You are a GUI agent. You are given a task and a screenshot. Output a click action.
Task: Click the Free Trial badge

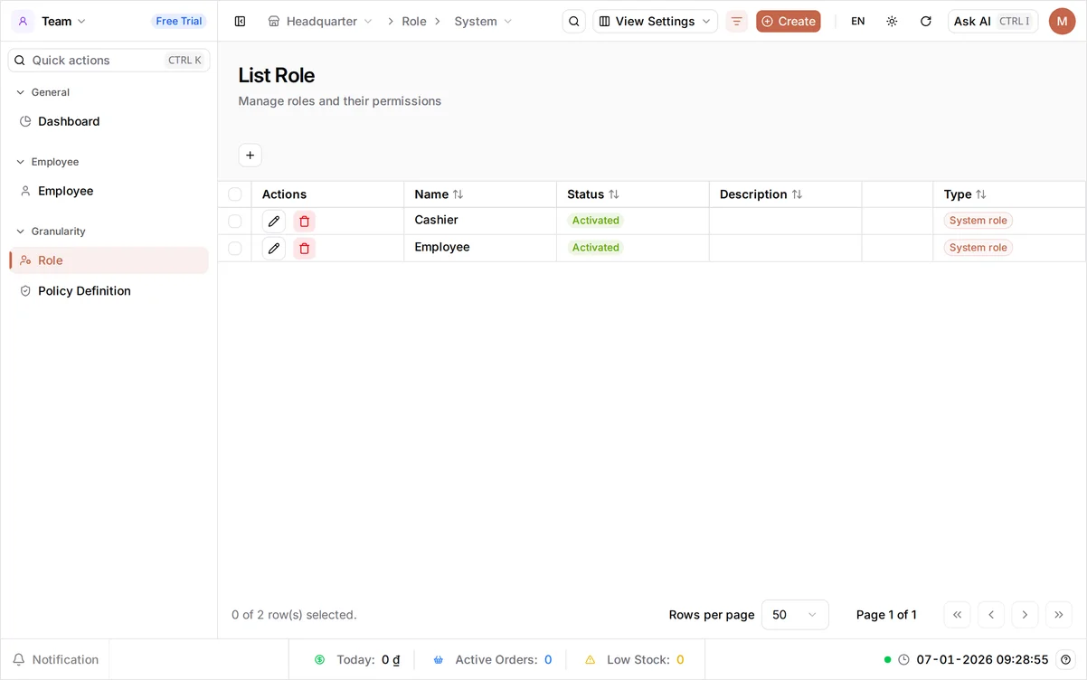179,21
